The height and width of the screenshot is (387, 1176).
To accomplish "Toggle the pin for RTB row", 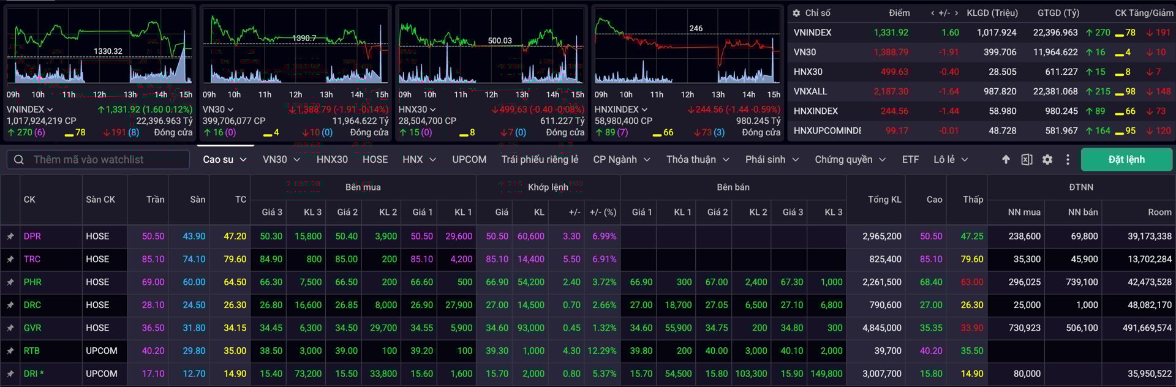I will [10, 351].
